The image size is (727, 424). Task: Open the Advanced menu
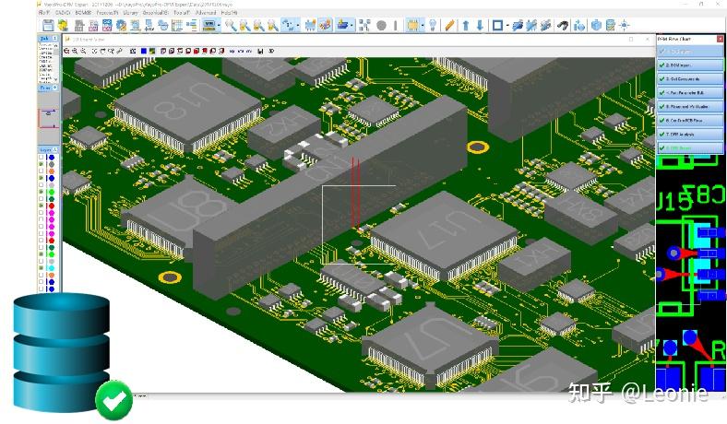tap(206, 13)
